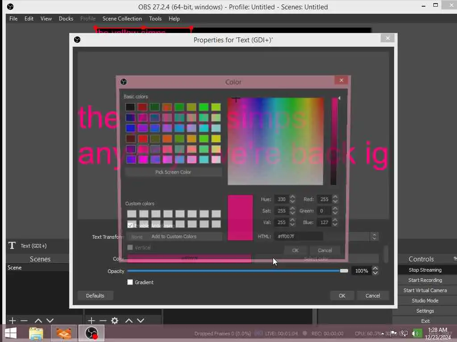Decrease Green value with down arrow
The width and height of the screenshot is (457, 342).
(335, 213)
